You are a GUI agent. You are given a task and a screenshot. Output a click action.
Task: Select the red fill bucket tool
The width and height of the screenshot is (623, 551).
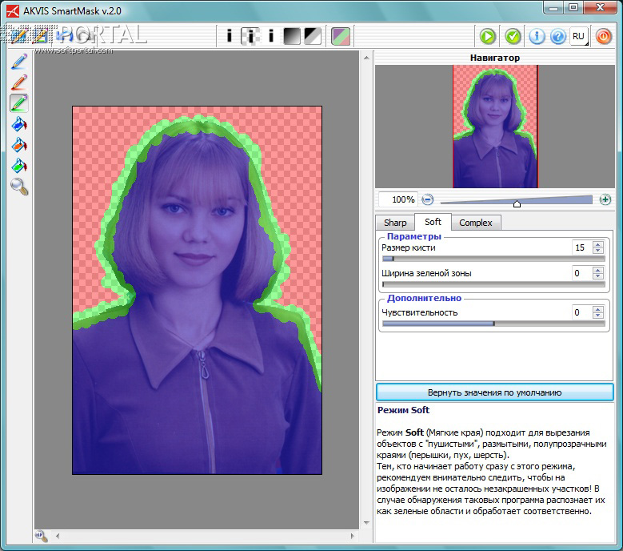[19, 145]
